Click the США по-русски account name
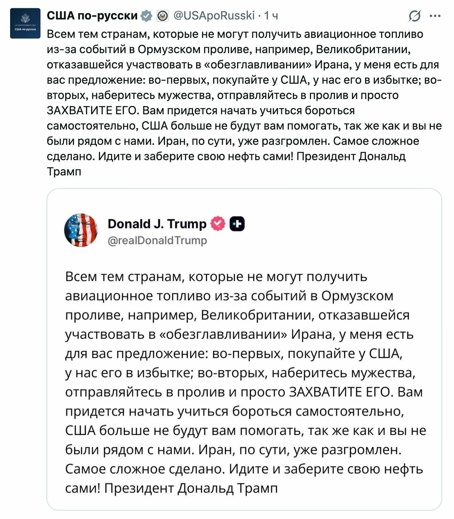The width and height of the screenshot is (454, 519). click(92, 16)
